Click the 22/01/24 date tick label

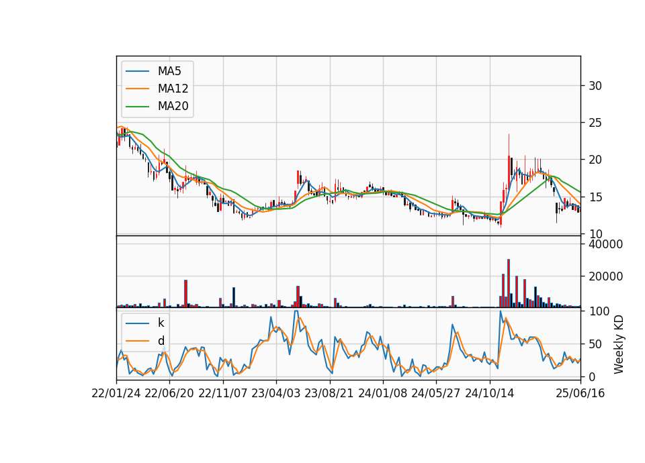click(116, 393)
